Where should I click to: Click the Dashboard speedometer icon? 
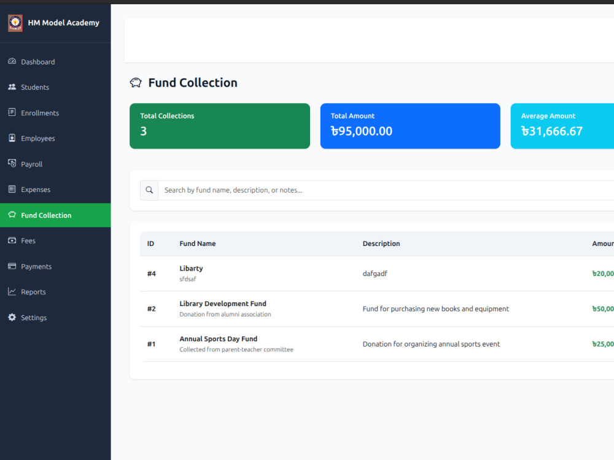click(x=12, y=61)
